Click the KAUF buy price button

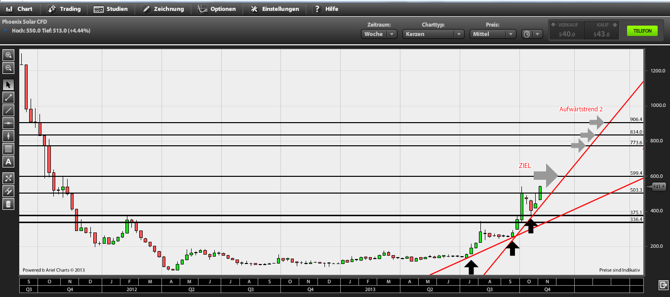pos(601,31)
